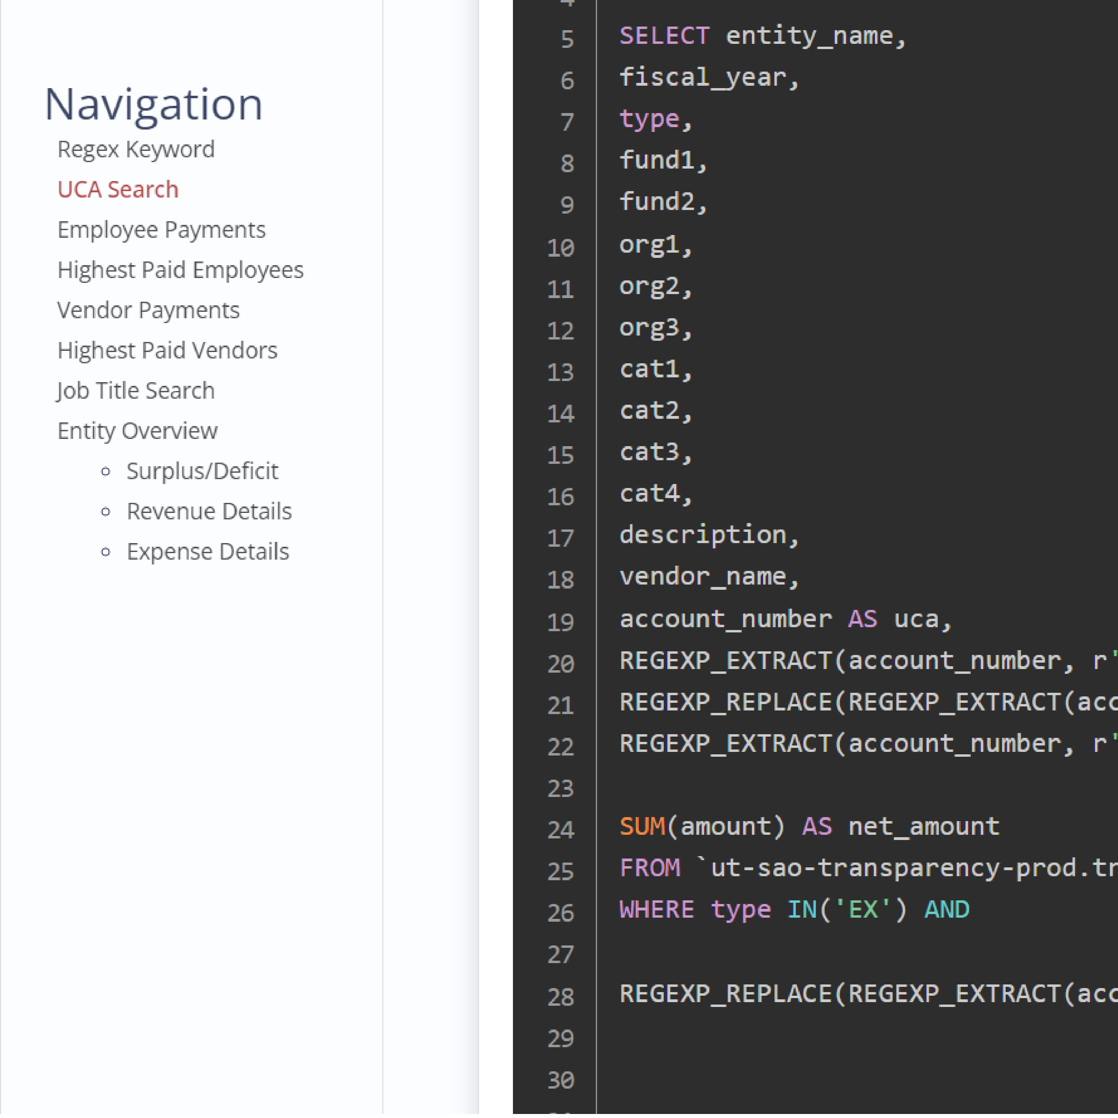
Task: Click the WHERE type IN('EX') line
Action: pyautogui.click(x=793, y=909)
